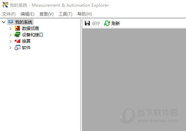The image size is (186, 131).
Task: Open the 文件(F) menu
Action: [9, 14]
